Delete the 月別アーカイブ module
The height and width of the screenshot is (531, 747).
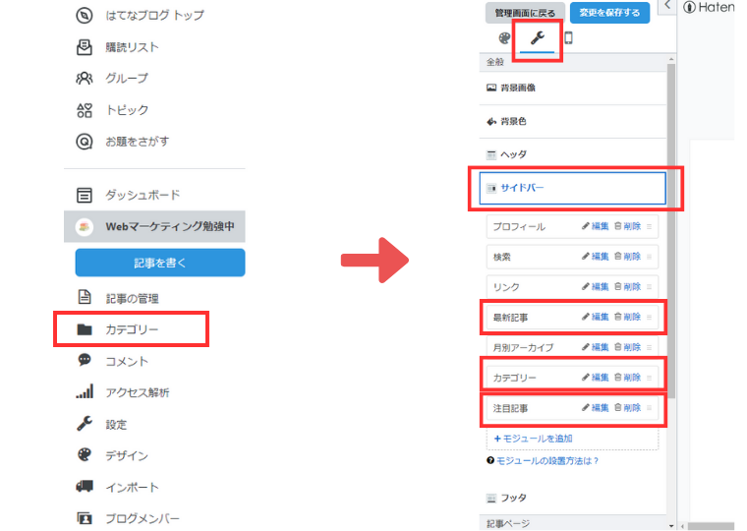click(628, 347)
